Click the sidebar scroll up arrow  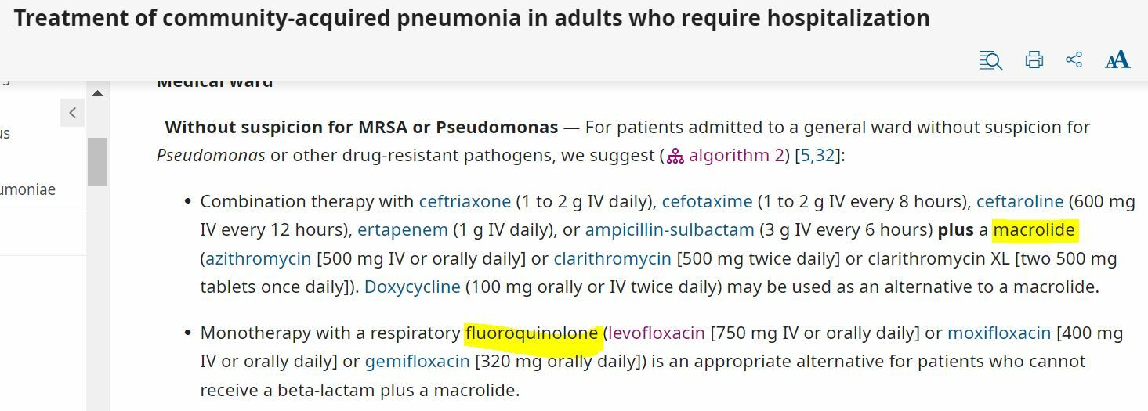pos(97,93)
